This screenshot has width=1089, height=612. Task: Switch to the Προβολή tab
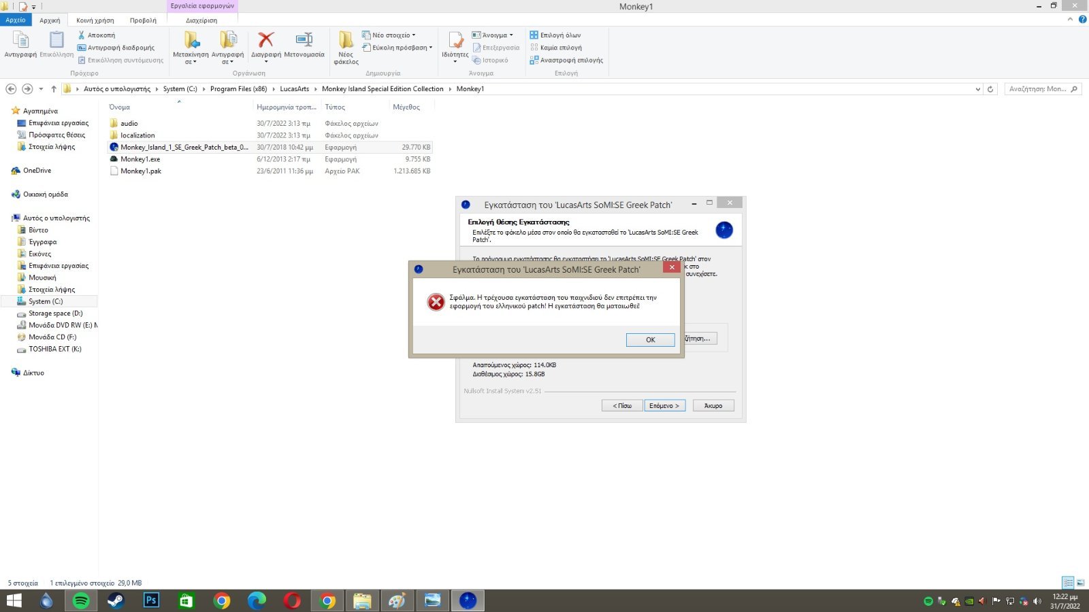[143, 20]
